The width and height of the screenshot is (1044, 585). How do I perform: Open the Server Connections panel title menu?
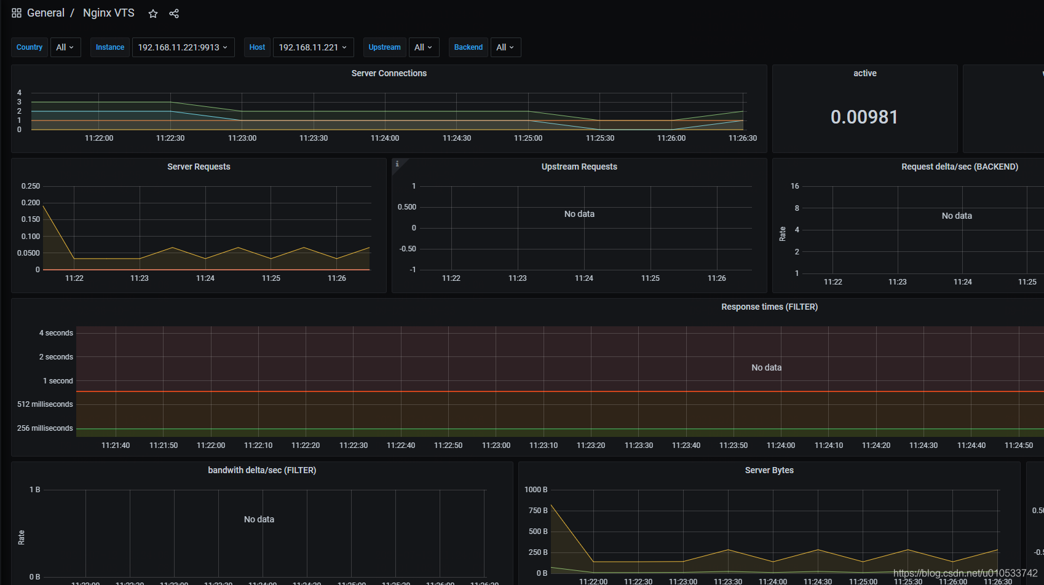[389, 73]
